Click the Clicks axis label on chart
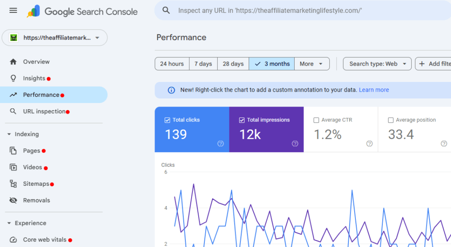Viewport: 451px width, 247px height. (x=168, y=165)
